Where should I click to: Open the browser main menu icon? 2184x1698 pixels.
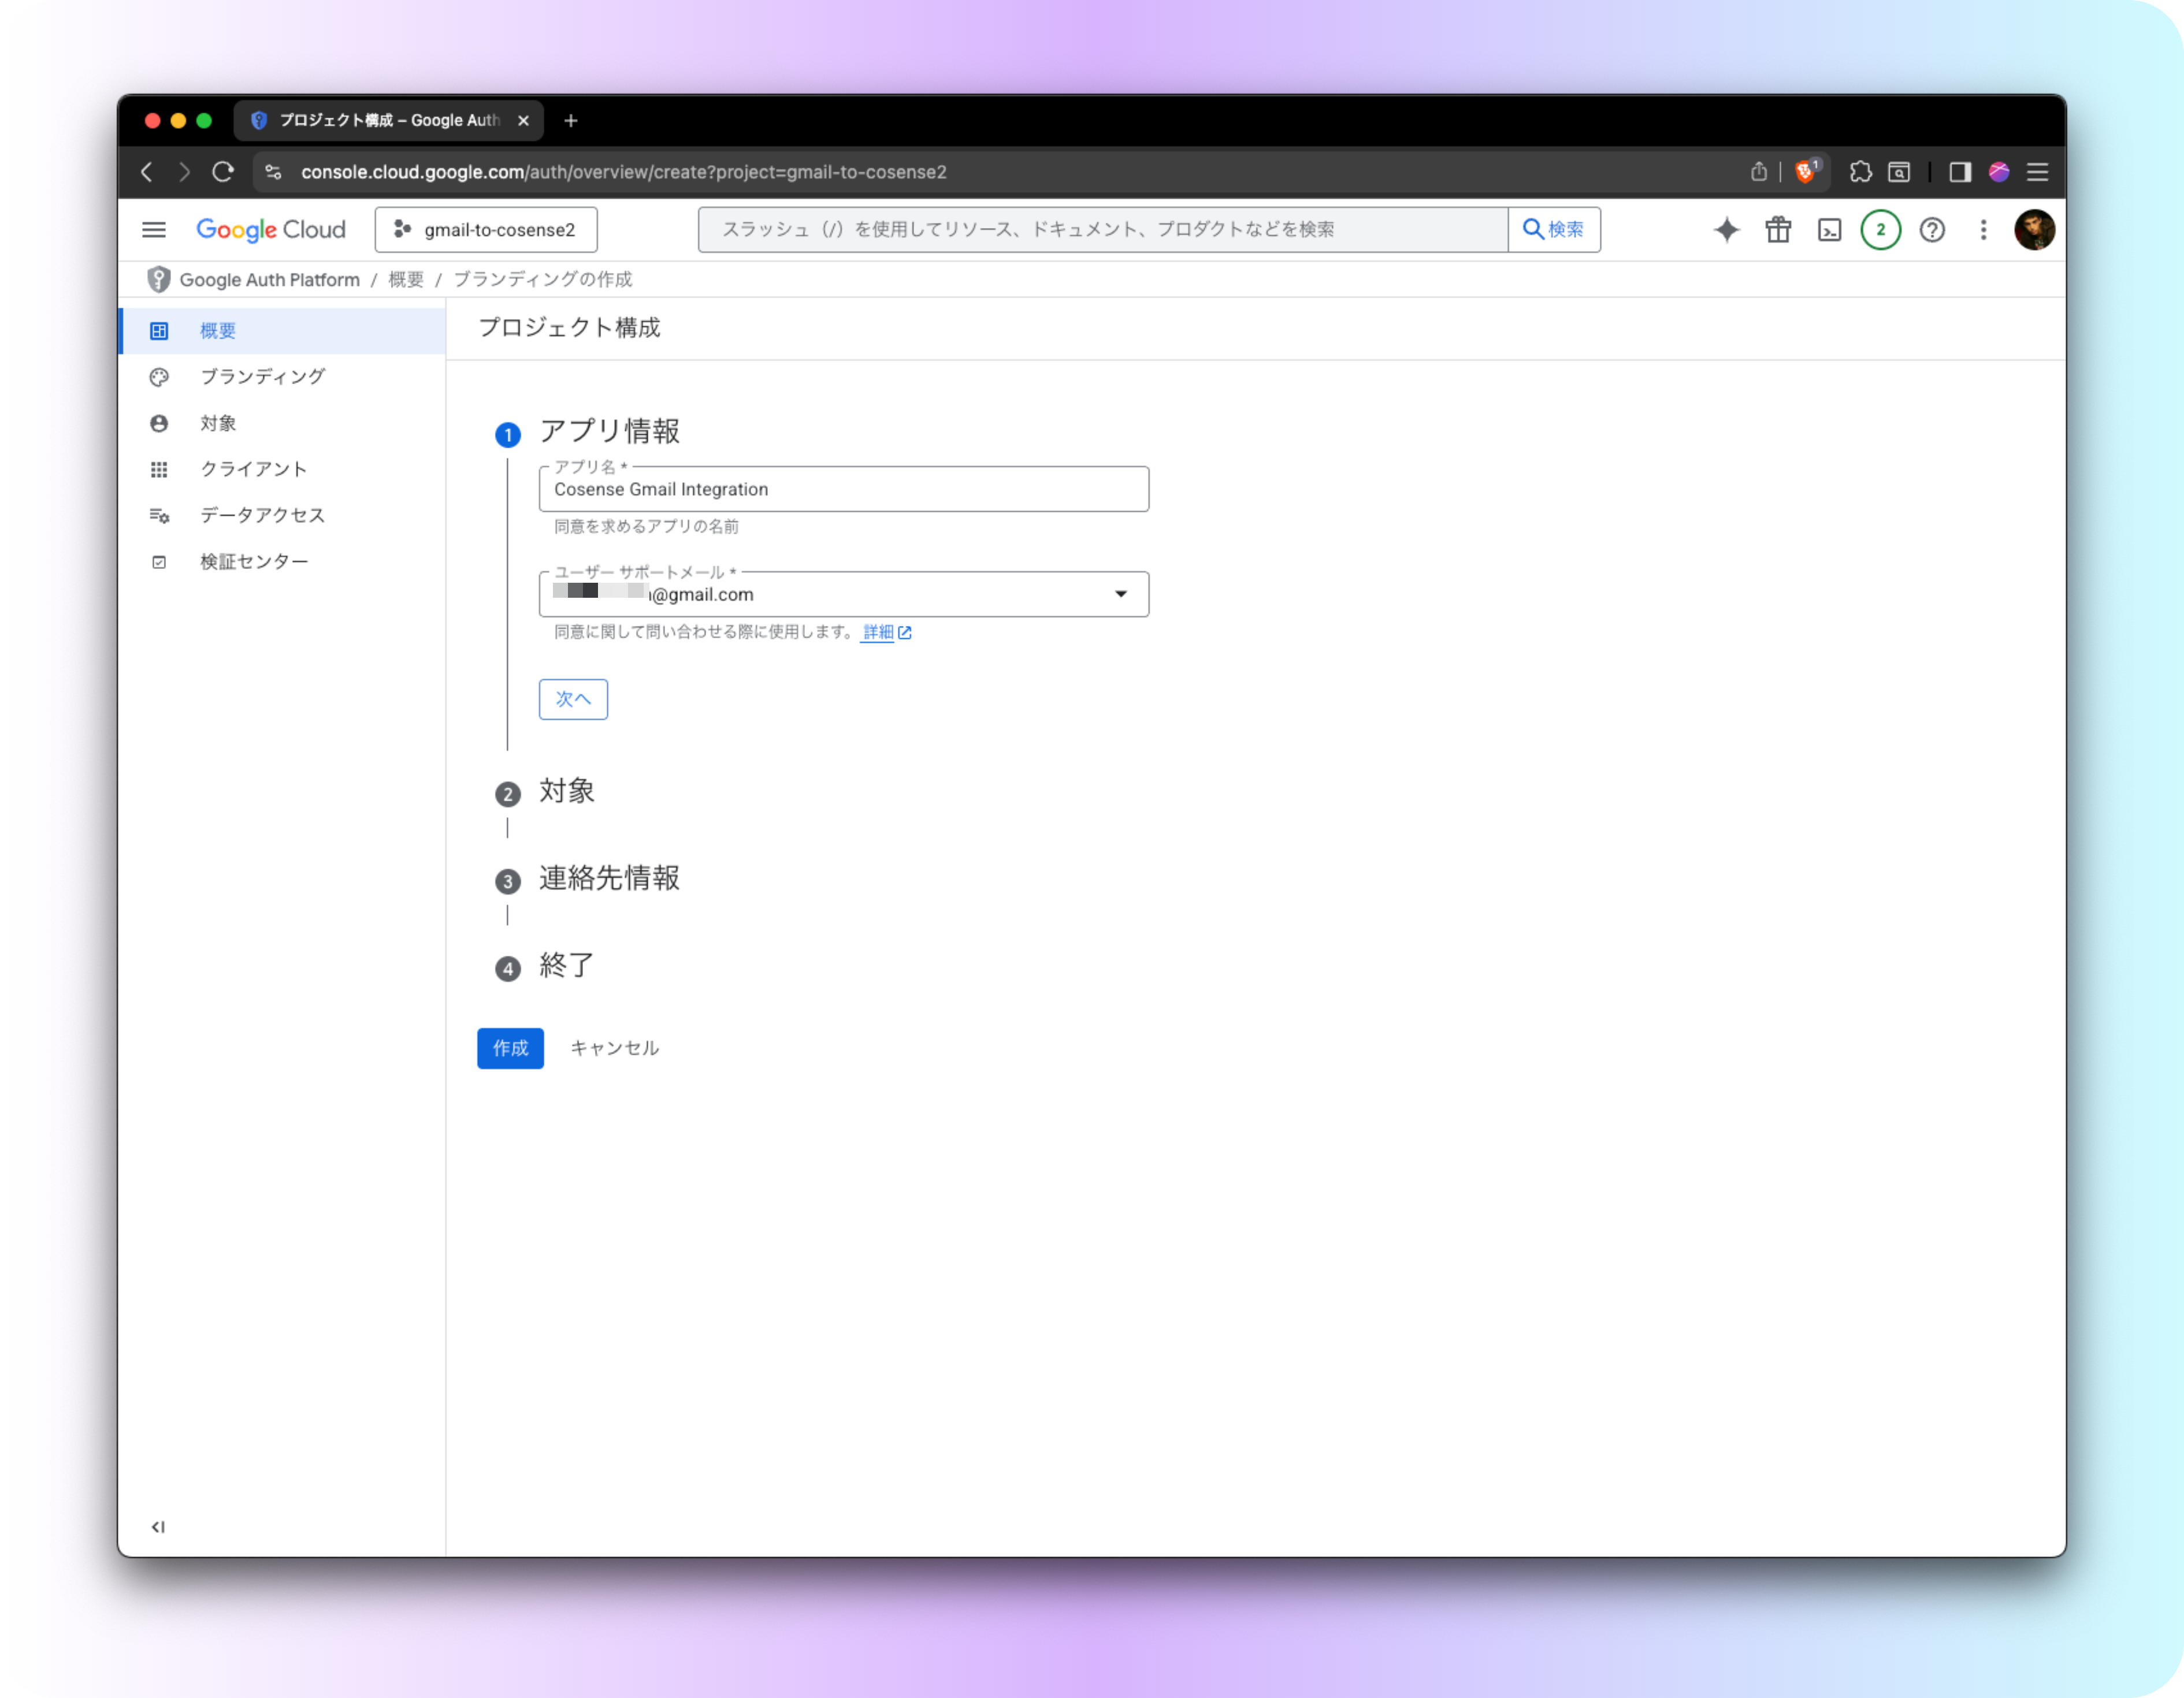pyautogui.click(x=2037, y=172)
